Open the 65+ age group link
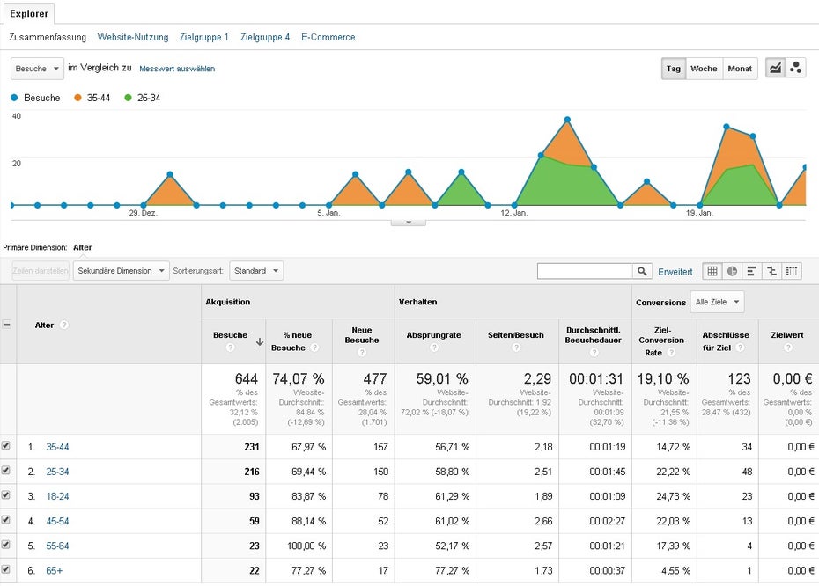Image resolution: width=819 pixels, height=586 pixels. [x=55, y=570]
